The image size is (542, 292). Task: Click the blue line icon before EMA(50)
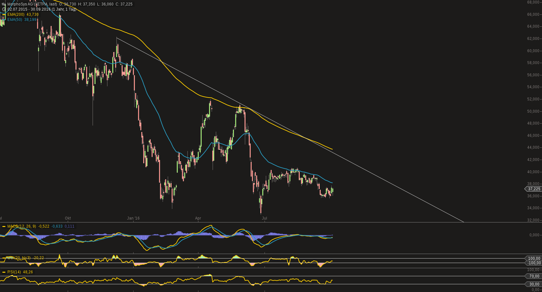click(x=4, y=20)
